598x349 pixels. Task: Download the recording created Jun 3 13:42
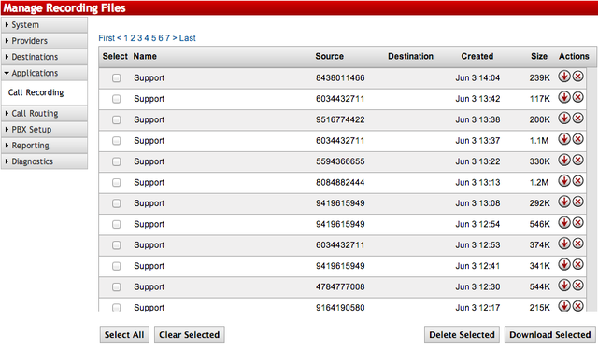(x=564, y=98)
